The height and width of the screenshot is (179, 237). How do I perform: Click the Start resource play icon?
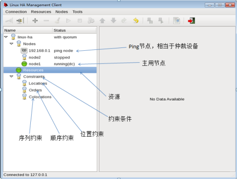[x=68, y=20]
